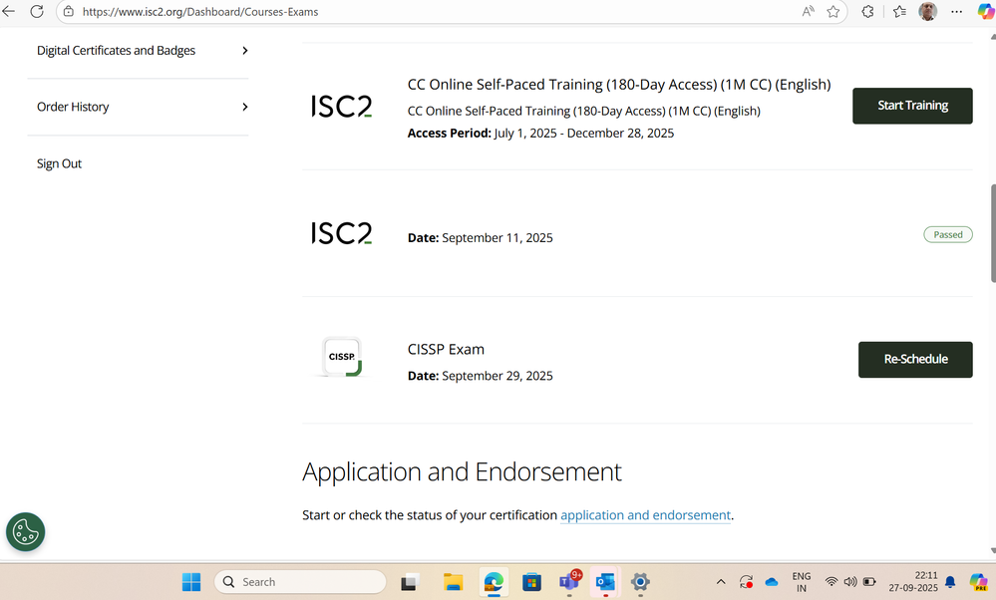996x600 pixels.
Task: Click the browser profile avatar picture
Action: click(x=927, y=12)
